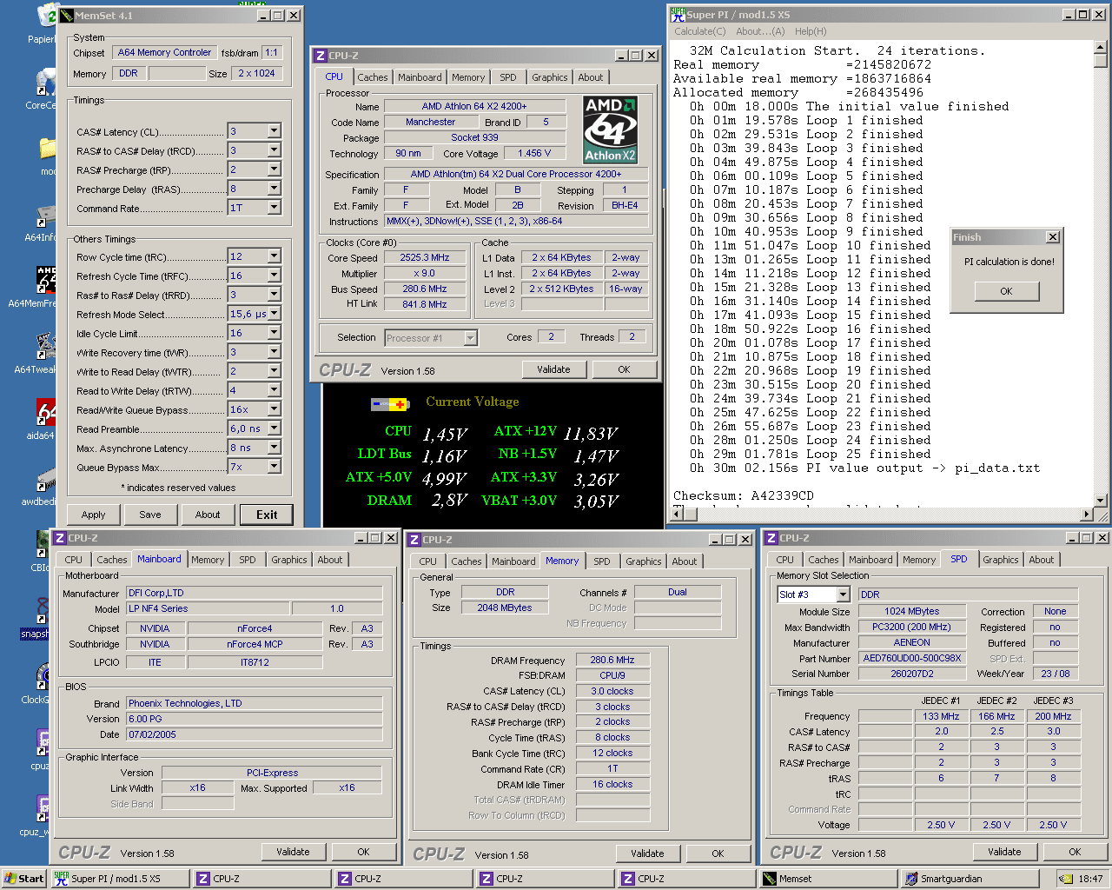Click About button in MemSet

pyautogui.click(x=208, y=515)
